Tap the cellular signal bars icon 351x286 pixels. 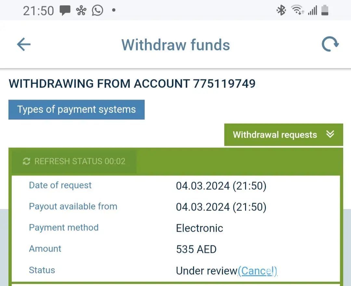(x=312, y=11)
